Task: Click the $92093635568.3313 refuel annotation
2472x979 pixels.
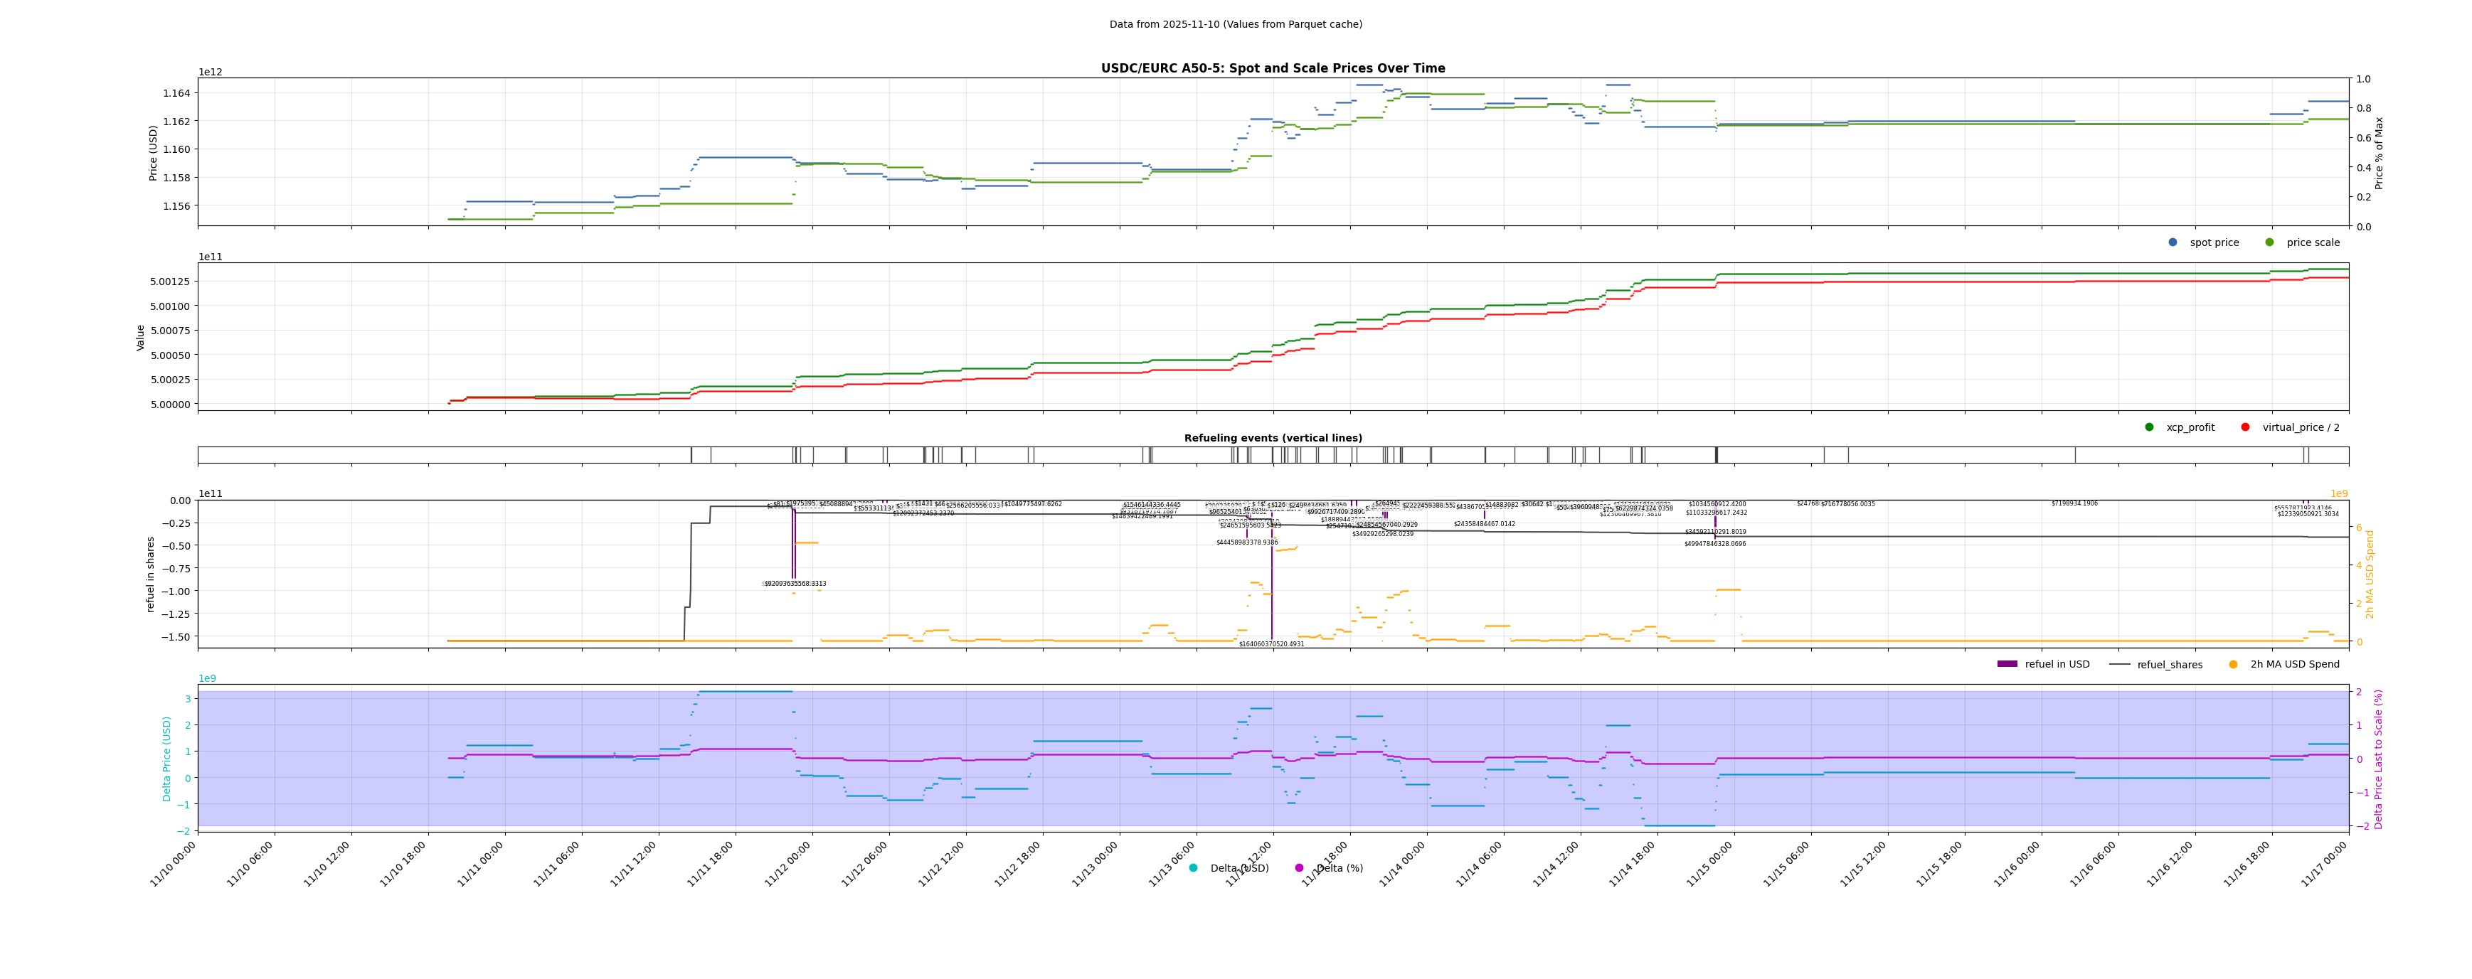Action: (795, 583)
